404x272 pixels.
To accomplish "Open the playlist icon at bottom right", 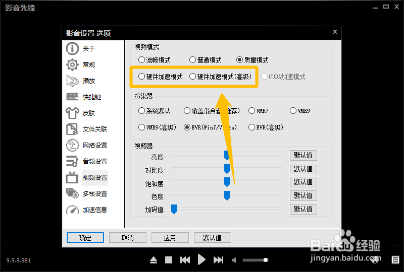I will 395,260.
